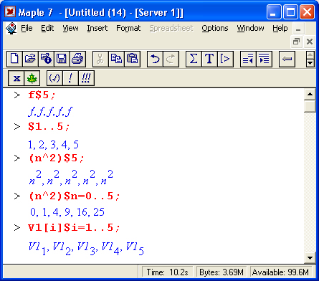This screenshot has height=281, width=319.
Task: Minimize the inner worksheet window
Action: (298, 29)
